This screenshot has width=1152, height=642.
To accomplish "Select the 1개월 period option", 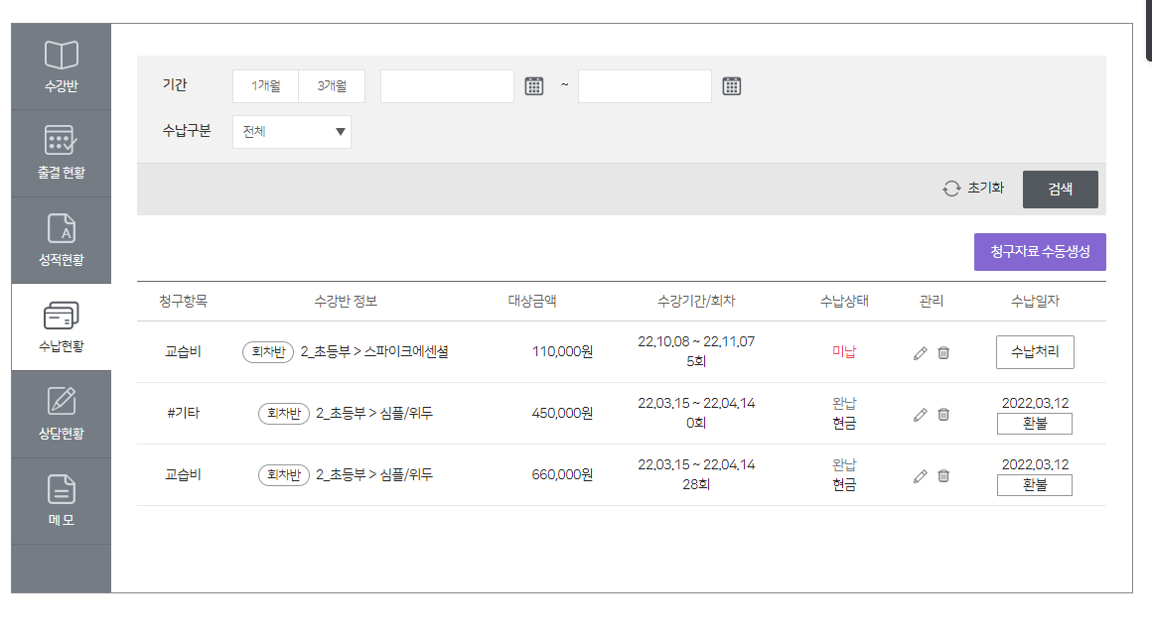I will pos(265,86).
